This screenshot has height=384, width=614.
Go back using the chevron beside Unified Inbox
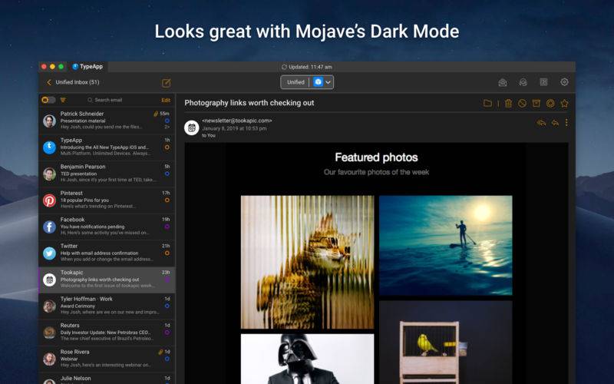coord(49,82)
